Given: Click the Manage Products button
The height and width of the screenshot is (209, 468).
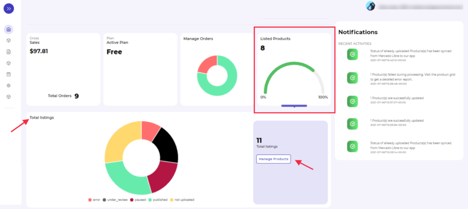Looking at the screenshot, I should tap(274, 159).
